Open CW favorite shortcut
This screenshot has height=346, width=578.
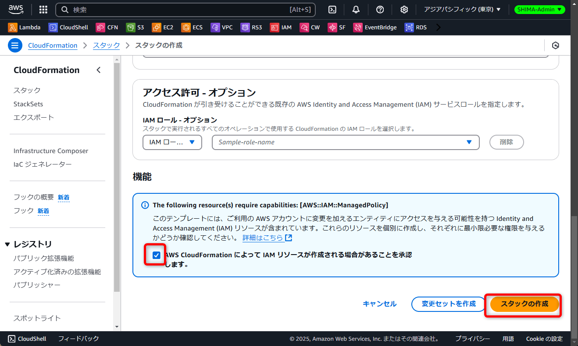point(310,27)
